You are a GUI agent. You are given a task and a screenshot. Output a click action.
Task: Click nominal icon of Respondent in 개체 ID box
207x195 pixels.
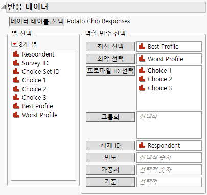pyautogui.click(x=142, y=145)
